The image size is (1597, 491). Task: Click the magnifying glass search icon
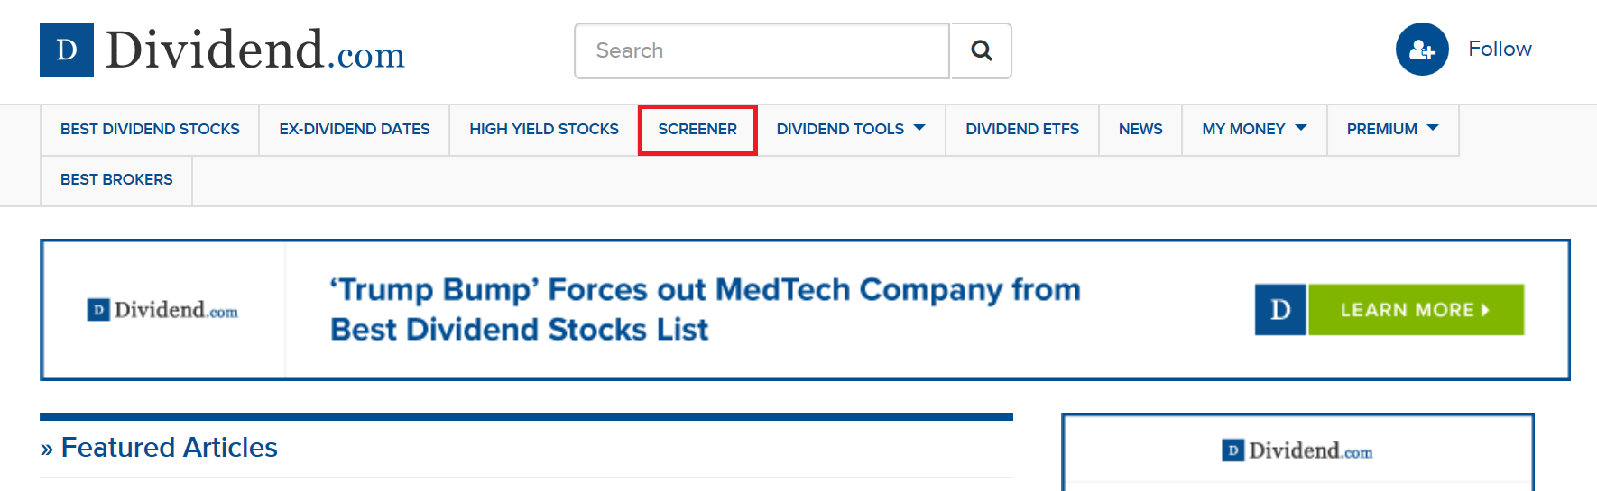tap(981, 51)
